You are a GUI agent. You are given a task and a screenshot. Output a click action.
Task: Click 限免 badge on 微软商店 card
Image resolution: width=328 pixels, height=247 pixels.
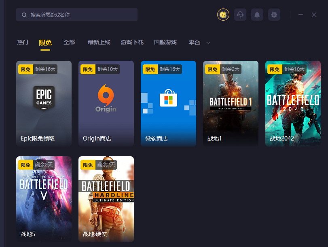[x=150, y=69]
